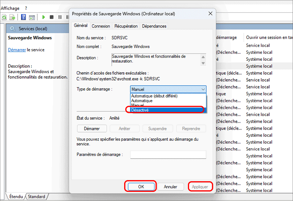
Task: Click the SDRSVC service name value
Action: click(x=119, y=38)
